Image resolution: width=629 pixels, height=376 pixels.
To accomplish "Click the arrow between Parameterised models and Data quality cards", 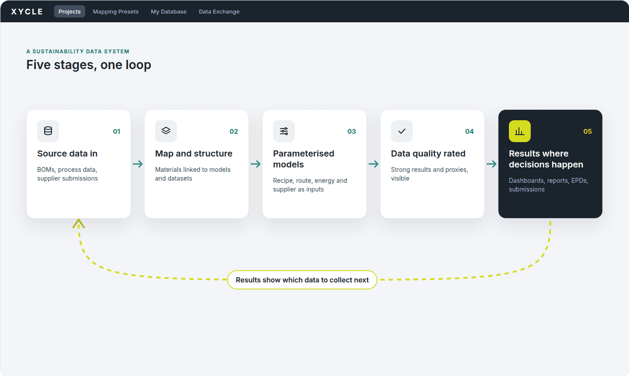I will click(373, 164).
